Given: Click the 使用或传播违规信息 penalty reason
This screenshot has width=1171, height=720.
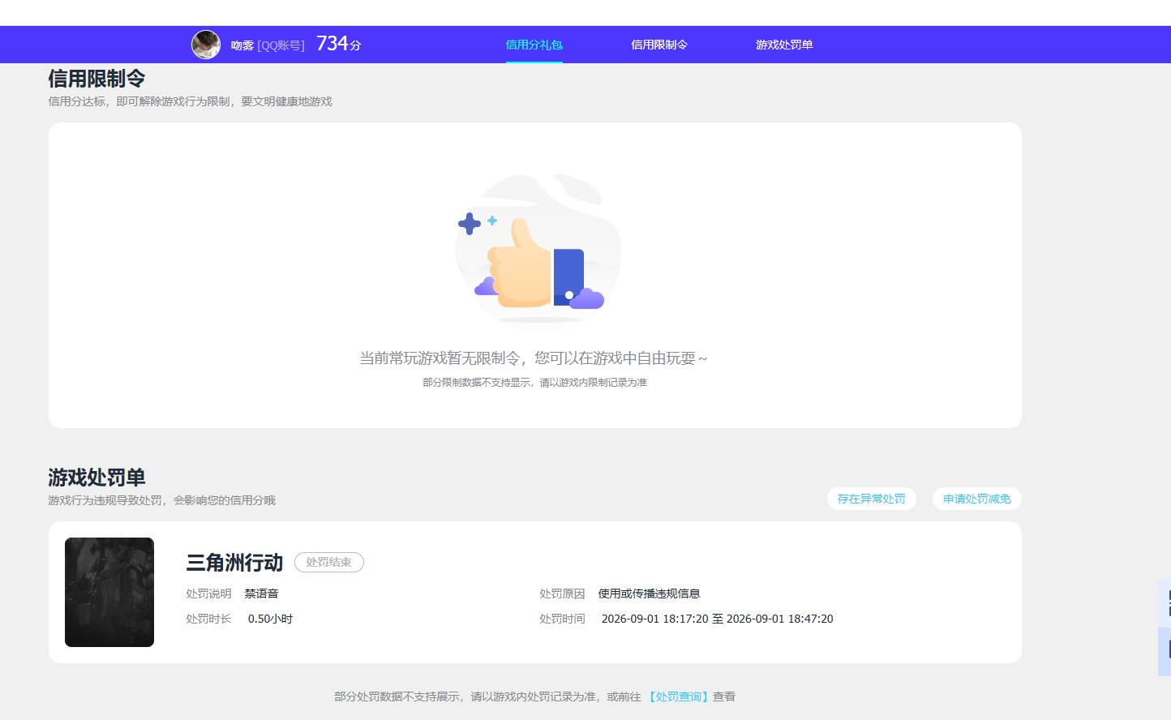Looking at the screenshot, I should pyautogui.click(x=649, y=594).
